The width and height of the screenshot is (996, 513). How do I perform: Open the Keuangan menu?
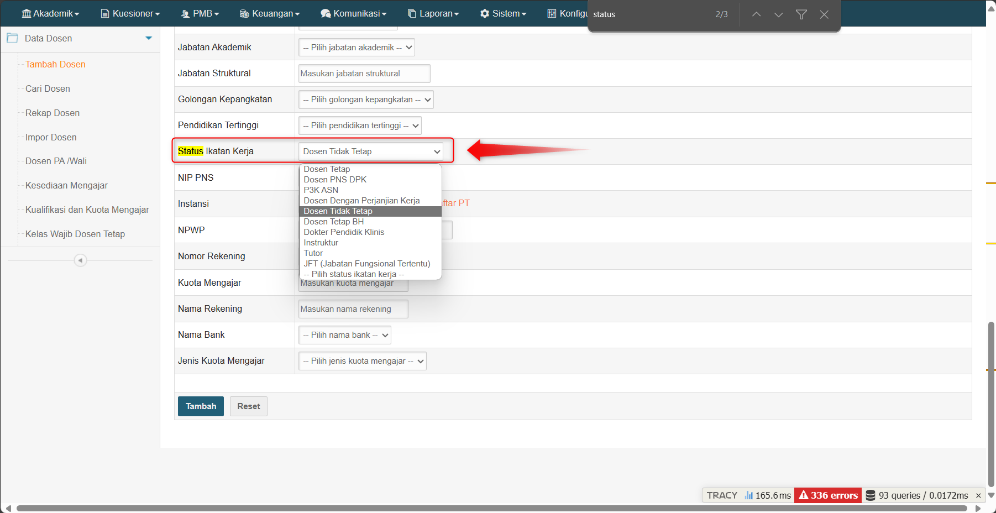(270, 13)
